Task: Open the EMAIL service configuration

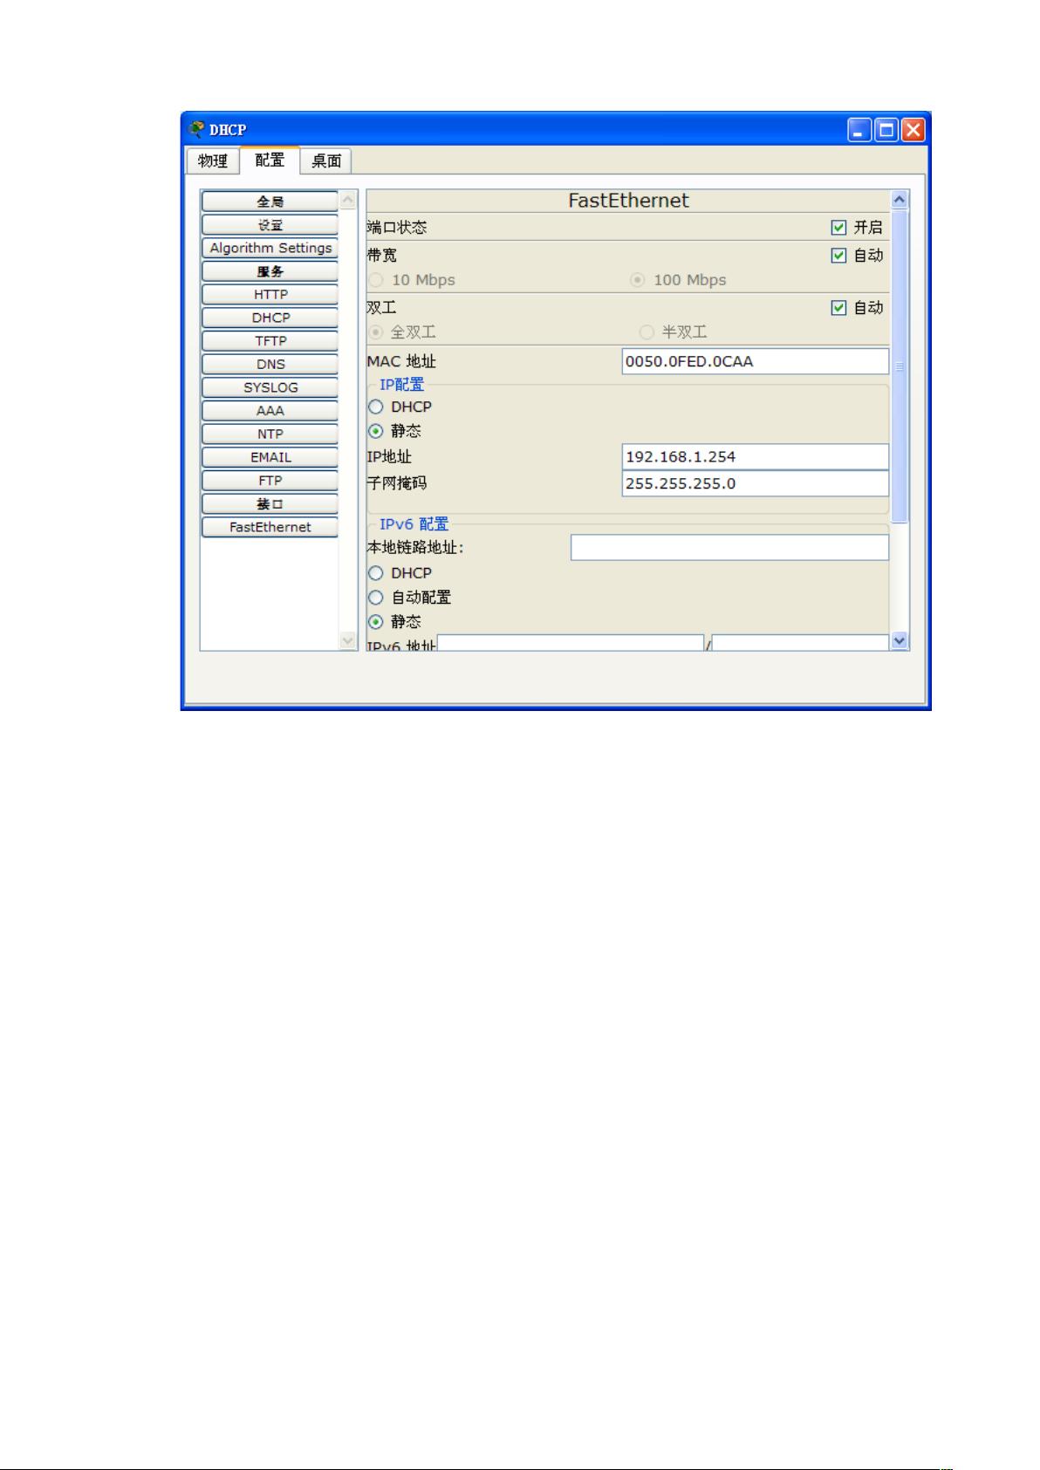Action: (270, 457)
